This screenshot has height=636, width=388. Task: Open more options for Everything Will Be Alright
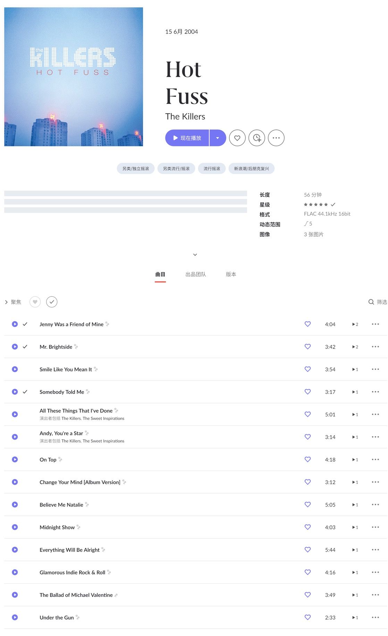click(375, 550)
